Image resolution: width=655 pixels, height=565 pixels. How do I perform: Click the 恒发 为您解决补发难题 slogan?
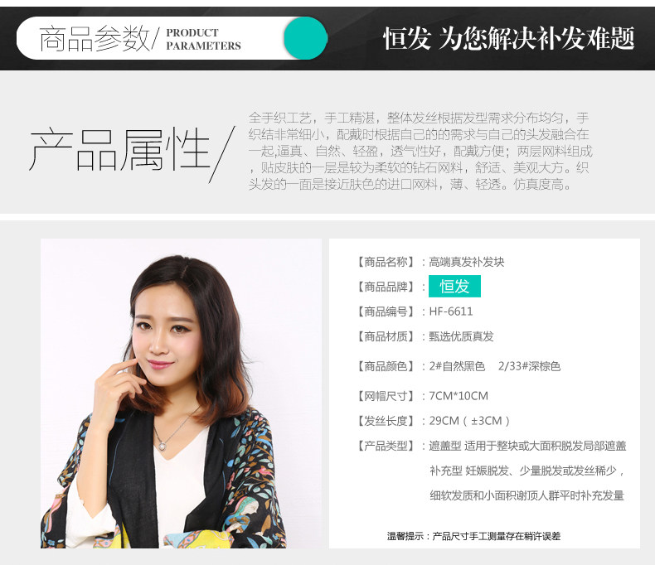[x=509, y=38]
